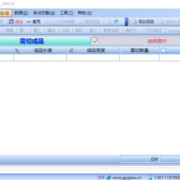Image resolution: width=180 pixels, height=180 pixels.
Task: Click the clipboard checkmark icon
Action: coord(95,40)
